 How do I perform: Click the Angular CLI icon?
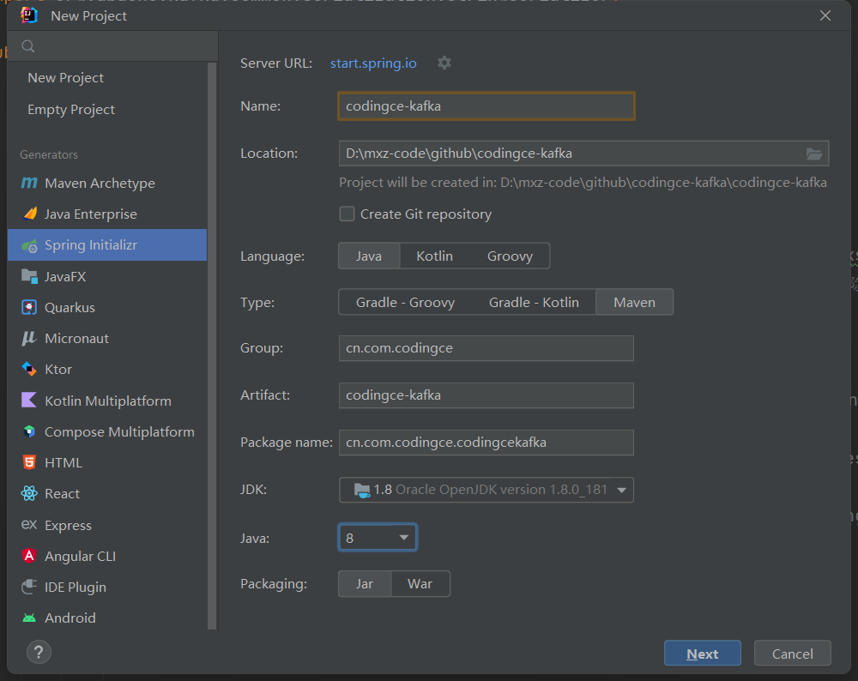tap(29, 556)
